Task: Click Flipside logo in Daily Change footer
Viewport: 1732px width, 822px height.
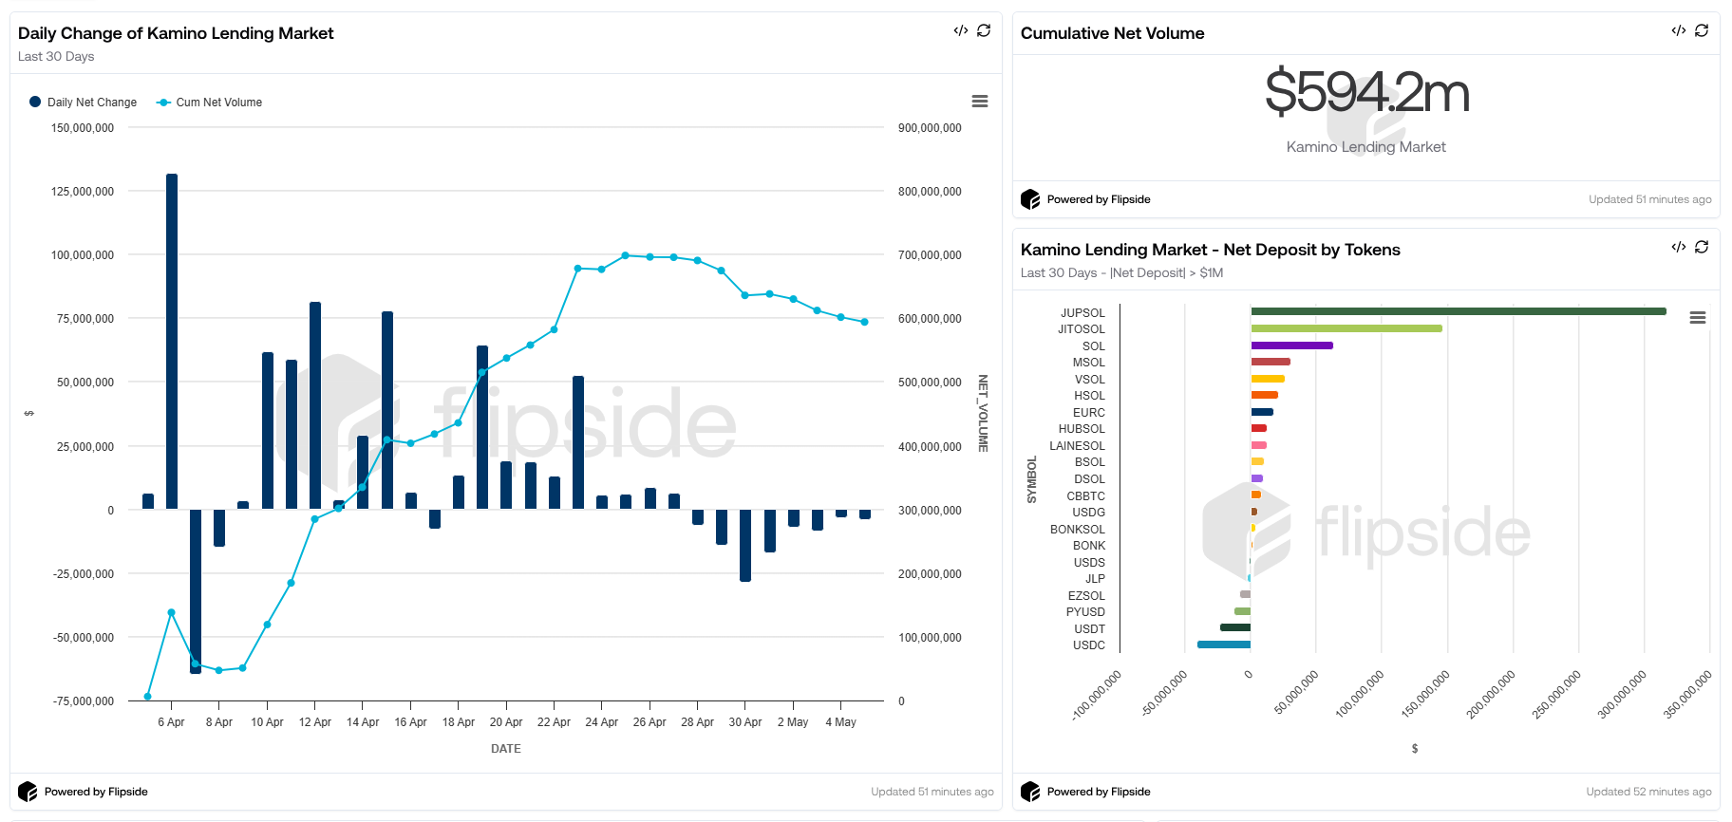Action: [x=28, y=792]
